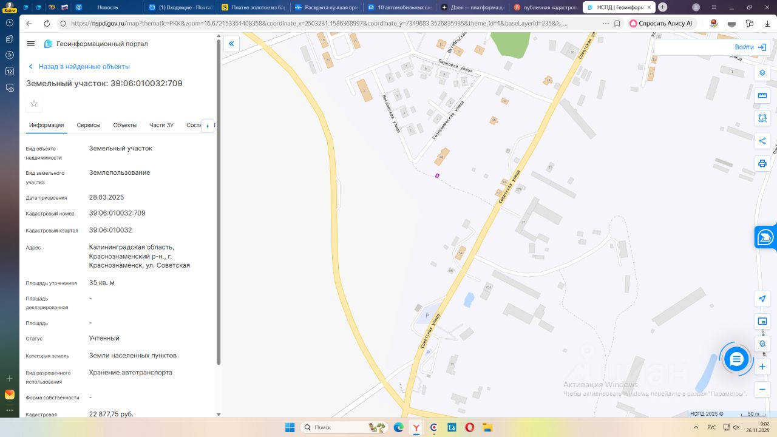Viewport: 777px width, 437px height.
Task: Click the Войти login button
Action: [750, 47]
